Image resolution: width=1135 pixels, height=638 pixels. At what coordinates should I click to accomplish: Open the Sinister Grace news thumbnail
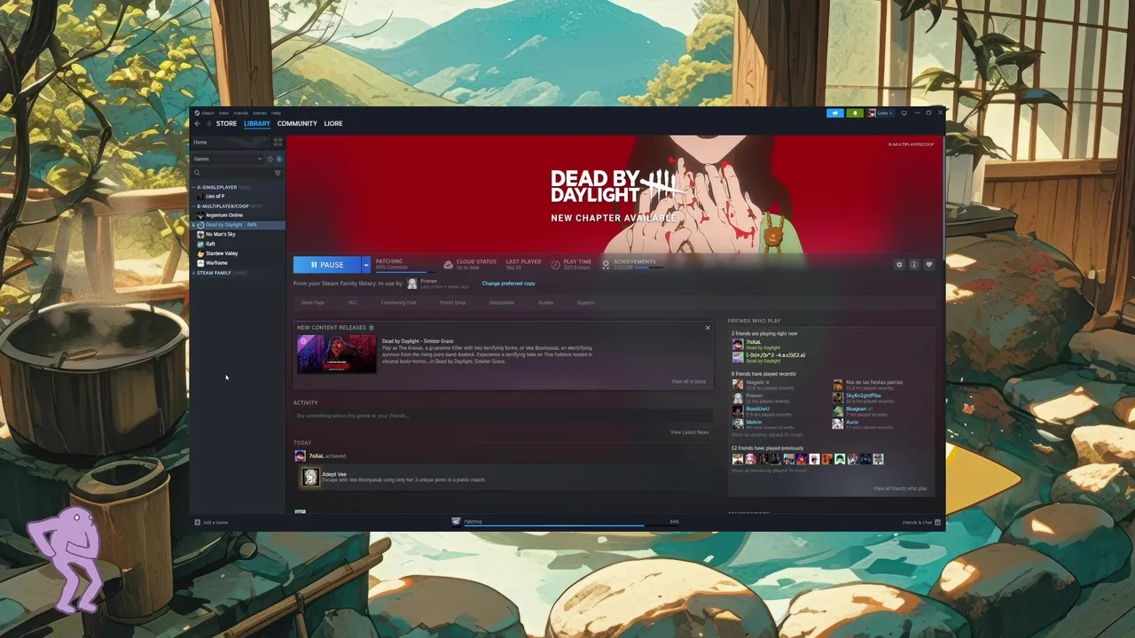336,354
